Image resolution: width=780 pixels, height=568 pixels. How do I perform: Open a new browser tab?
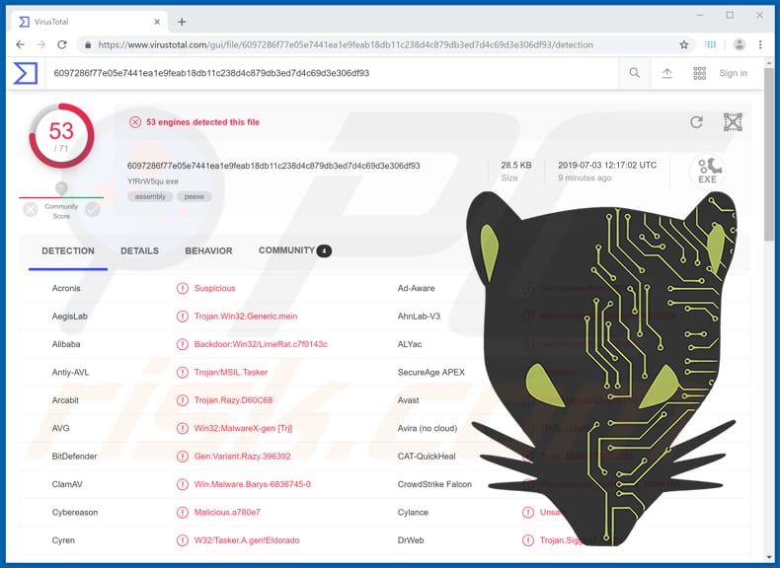click(x=182, y=22)
